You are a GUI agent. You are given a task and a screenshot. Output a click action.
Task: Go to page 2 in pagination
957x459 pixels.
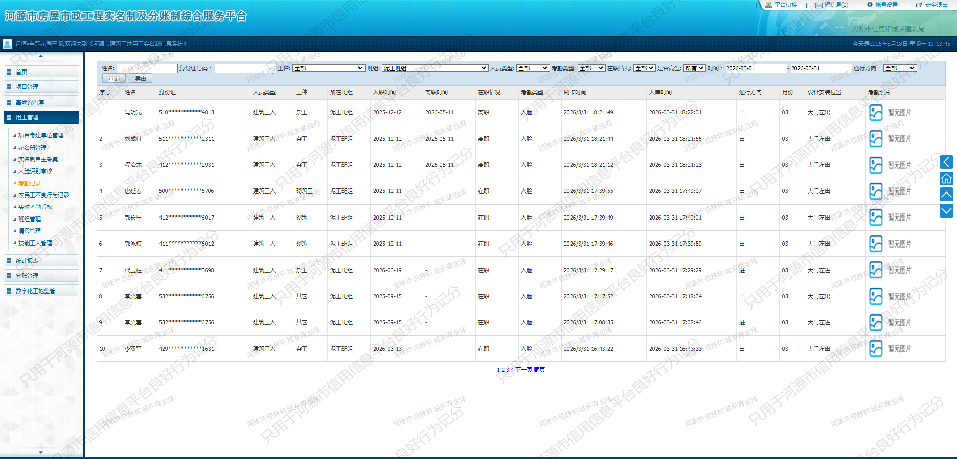(x=503, y=370)
